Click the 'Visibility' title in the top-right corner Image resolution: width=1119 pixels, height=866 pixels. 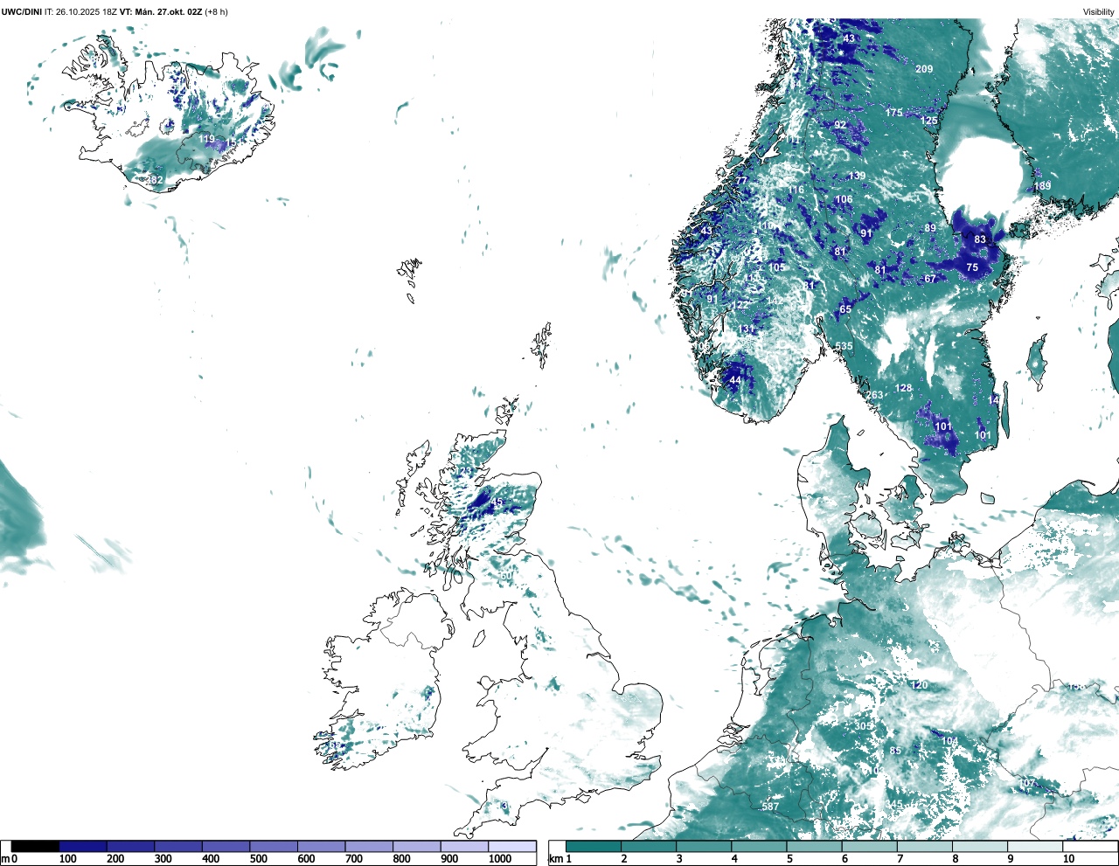coord(1098,11)
